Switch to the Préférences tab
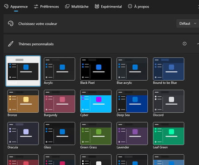The height and width of the screenshot is (165, 199). click(46, 7)
